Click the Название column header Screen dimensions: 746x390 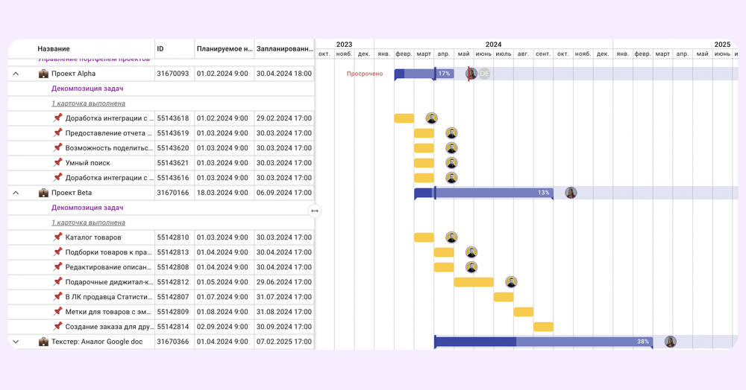coord(54,49)
